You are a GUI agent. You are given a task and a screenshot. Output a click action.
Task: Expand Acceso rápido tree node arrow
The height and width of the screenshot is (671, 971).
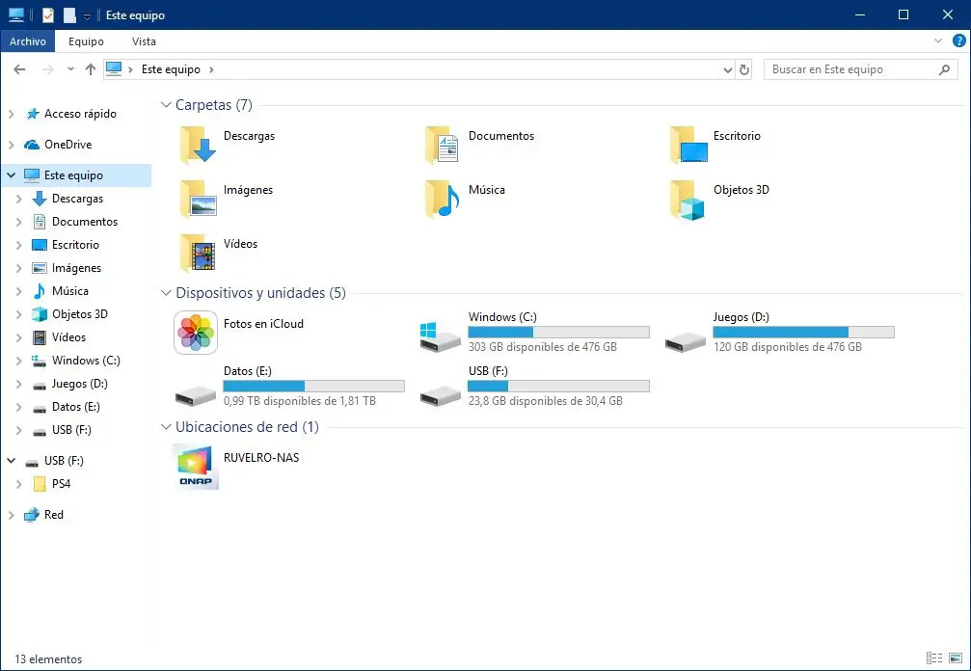pos(12,114)
